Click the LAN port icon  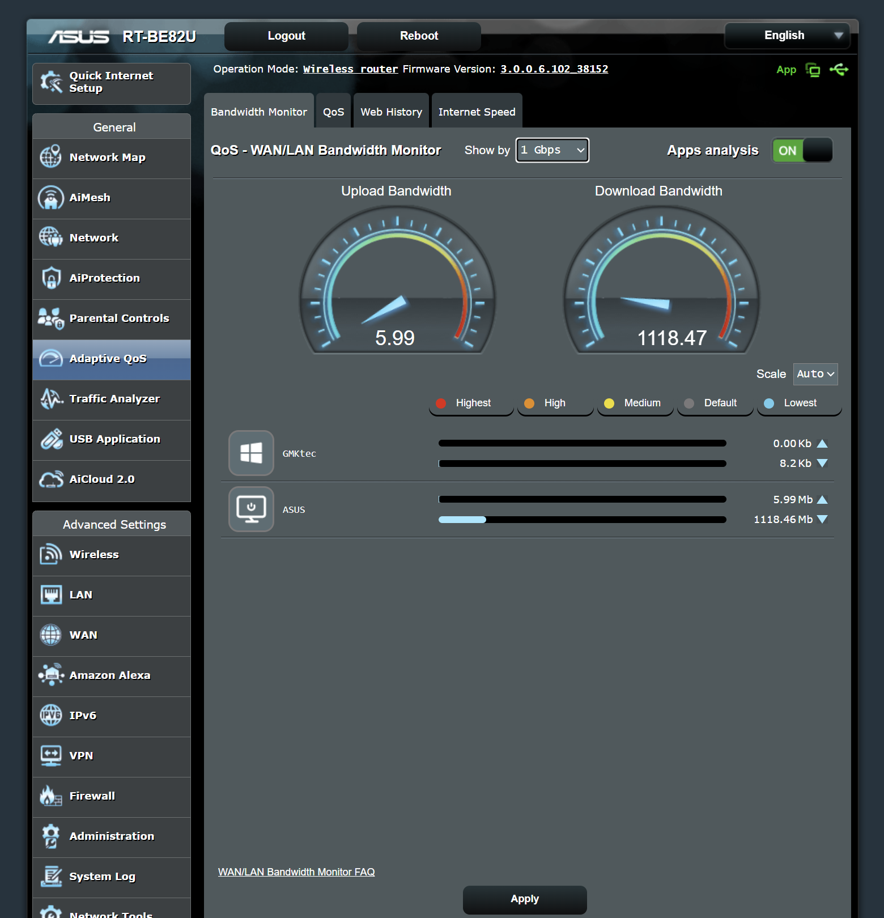pyautogui.click(x=51, y=594)
